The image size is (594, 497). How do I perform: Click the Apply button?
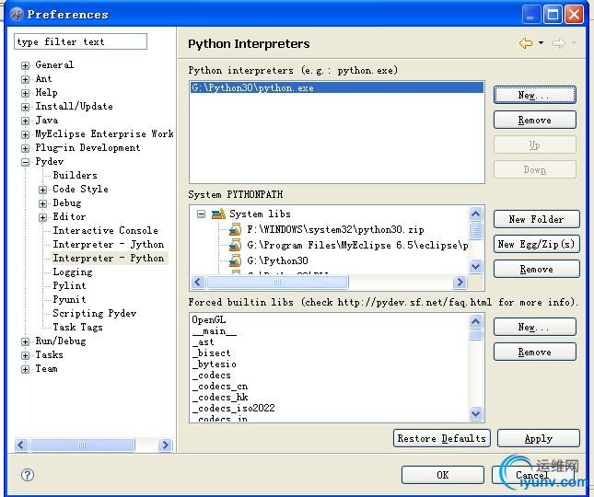tap(538, 439)
